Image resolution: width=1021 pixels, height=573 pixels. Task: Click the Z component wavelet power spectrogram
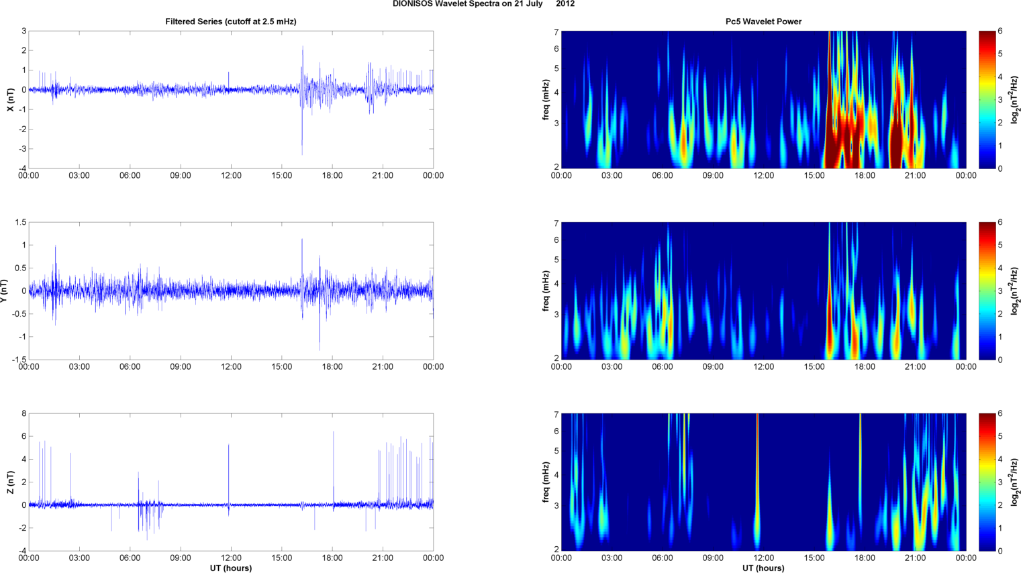coord(763,482)
